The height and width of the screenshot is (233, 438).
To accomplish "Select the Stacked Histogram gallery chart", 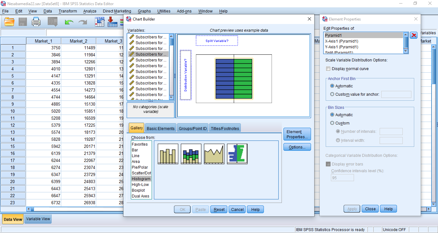I will point(191,154).
